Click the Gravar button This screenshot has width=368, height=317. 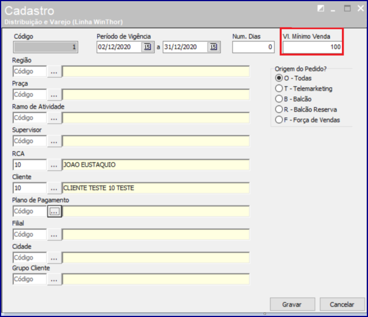292,305
